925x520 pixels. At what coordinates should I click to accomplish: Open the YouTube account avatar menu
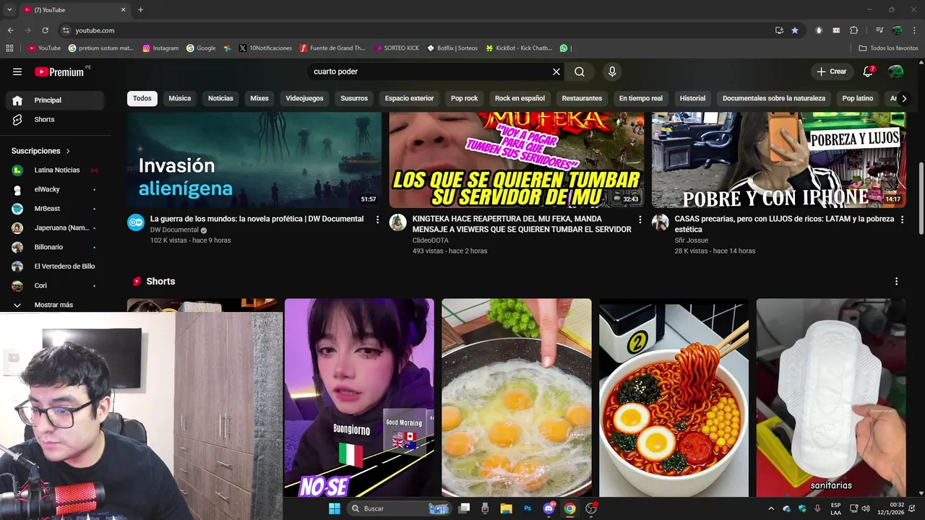pyautogui.click(x=896, y=71)
